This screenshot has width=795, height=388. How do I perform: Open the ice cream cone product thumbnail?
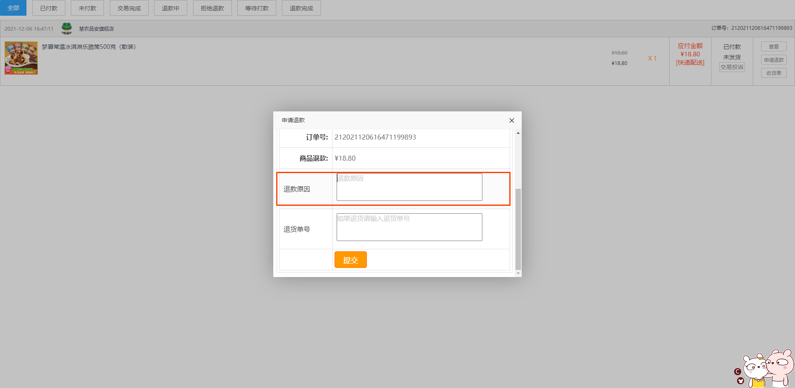pyautogui.click(x=21, y=58)
